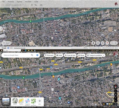Viewport: 119px width, 108px height.
Task: Open the Google Maps account avatar
Action: 115,54
